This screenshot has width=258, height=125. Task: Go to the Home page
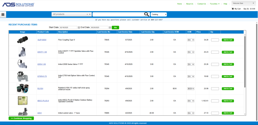(x=179, y=4)
